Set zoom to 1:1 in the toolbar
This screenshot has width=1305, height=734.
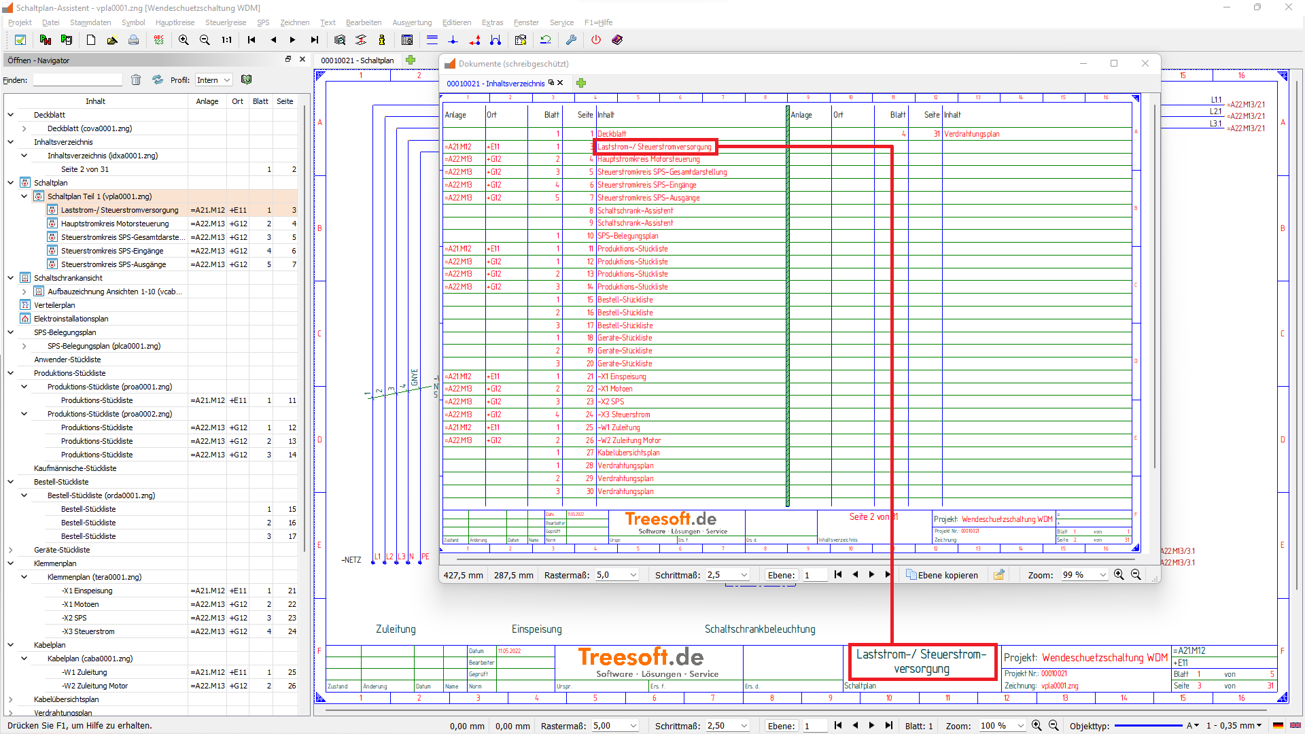tap(226, 40)
